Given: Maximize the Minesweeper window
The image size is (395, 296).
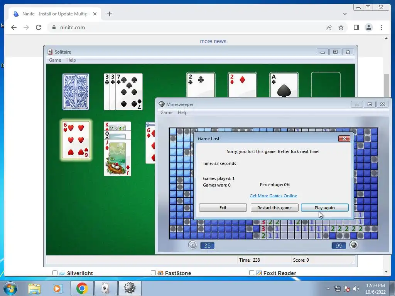Looking at the screenshot, I should click(x=370, y=104).
